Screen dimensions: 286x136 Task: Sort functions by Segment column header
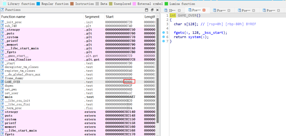[x=92, y=17]
